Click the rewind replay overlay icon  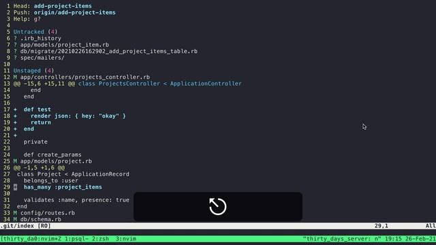[x=218, y=206]
